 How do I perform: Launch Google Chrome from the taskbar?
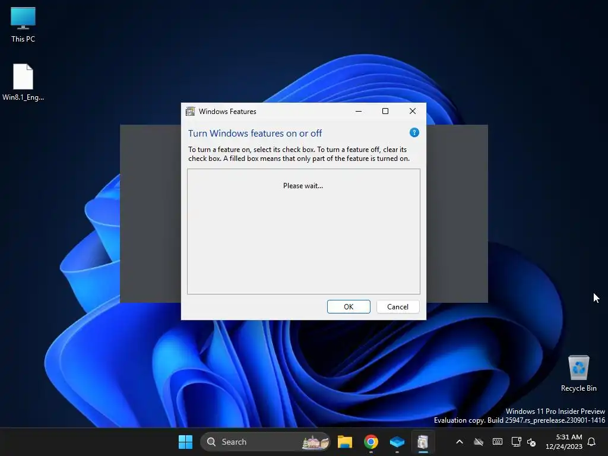click(x=371, y=442)
